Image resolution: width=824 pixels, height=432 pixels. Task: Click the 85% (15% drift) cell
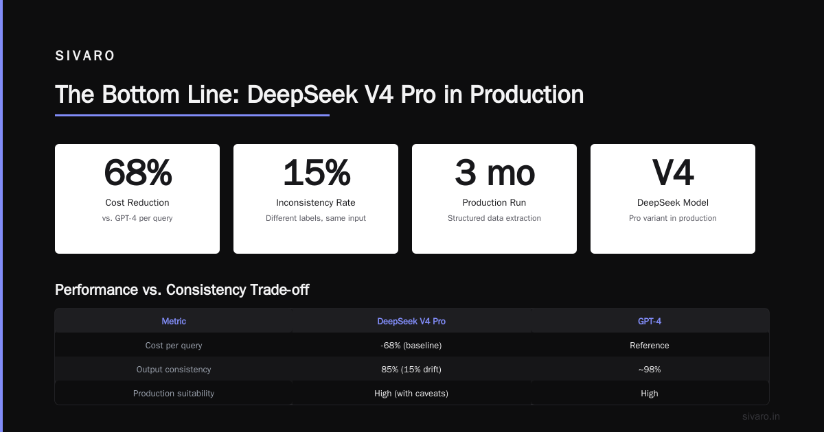coord(411,370)
